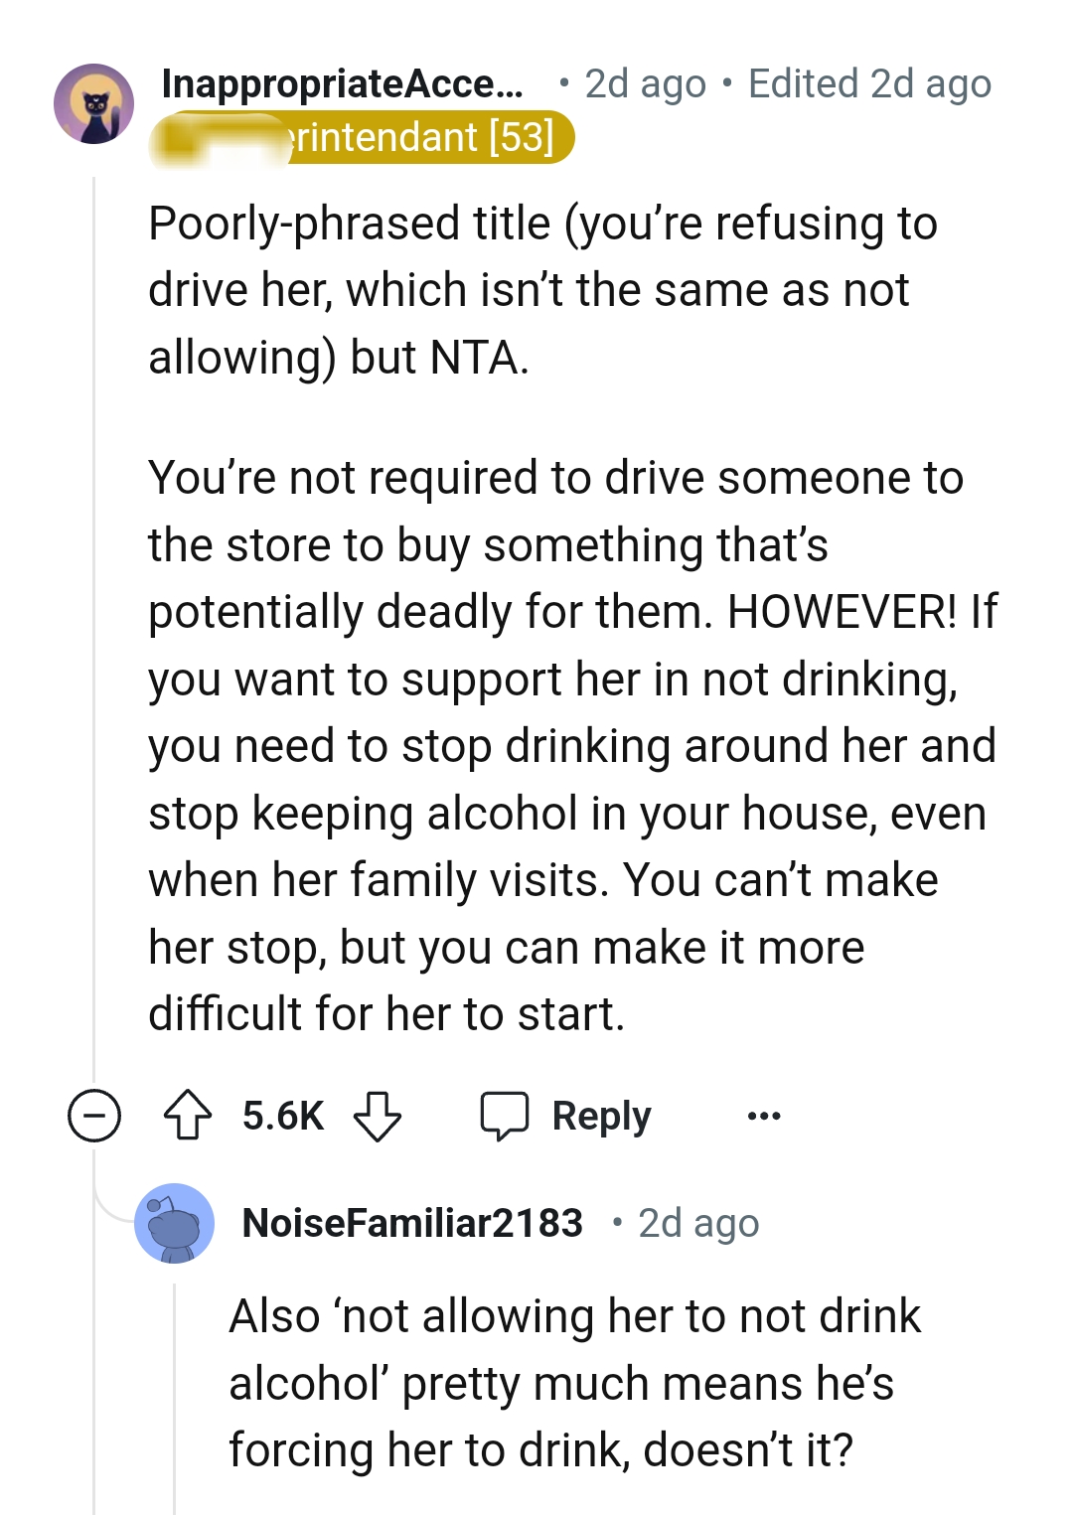Open the three-dot overflow menu
Viewport: 1073px width, 1515px height.
point(762,1117)
